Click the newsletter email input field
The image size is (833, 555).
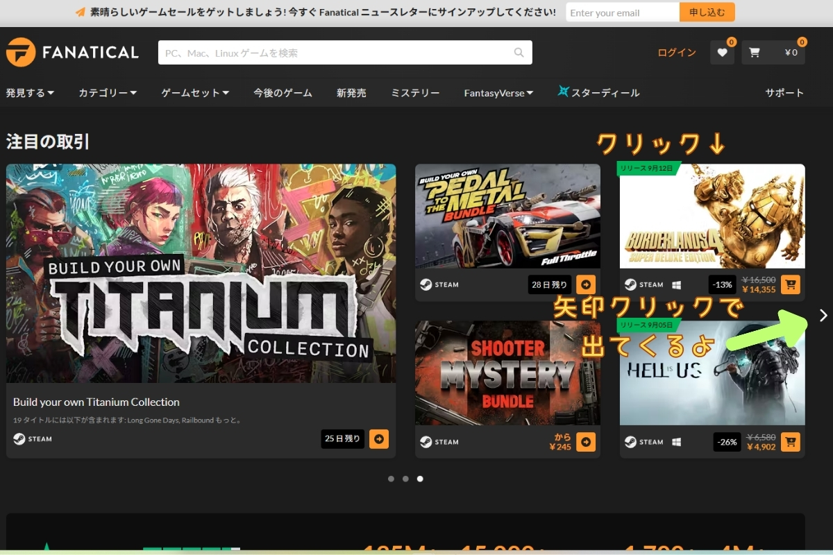tap(623, 12)
